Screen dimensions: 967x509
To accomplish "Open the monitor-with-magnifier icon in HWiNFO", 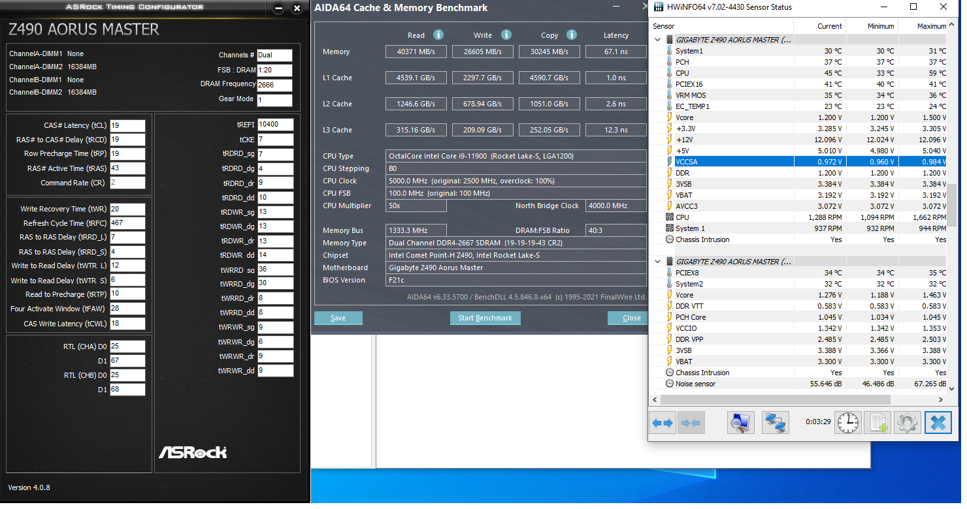I will 741,422.
